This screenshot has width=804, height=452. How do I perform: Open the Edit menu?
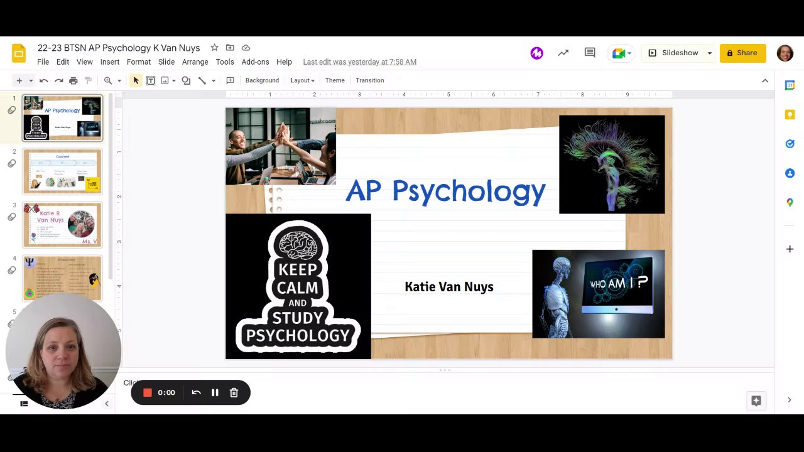[x=63, y=62]
